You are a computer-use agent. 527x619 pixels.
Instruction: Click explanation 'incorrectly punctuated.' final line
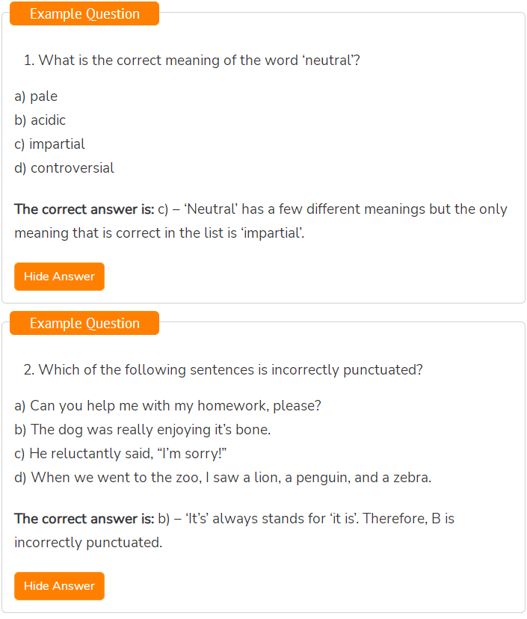(x=88, y=543)
